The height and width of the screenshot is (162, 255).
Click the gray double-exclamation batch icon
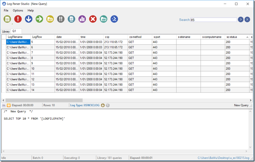coord(61,19)
